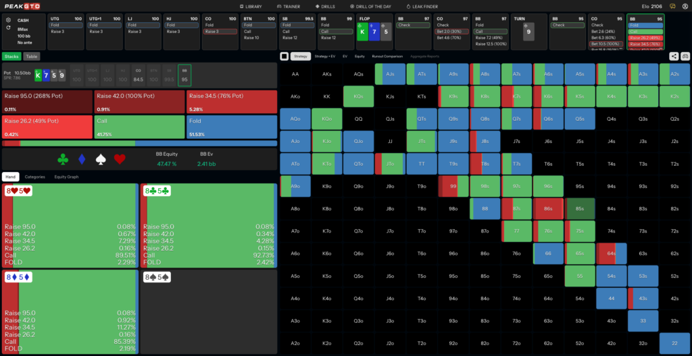Open the user profile icon
This screenshot has height=356, width=692.
click(x=684, y=7)
